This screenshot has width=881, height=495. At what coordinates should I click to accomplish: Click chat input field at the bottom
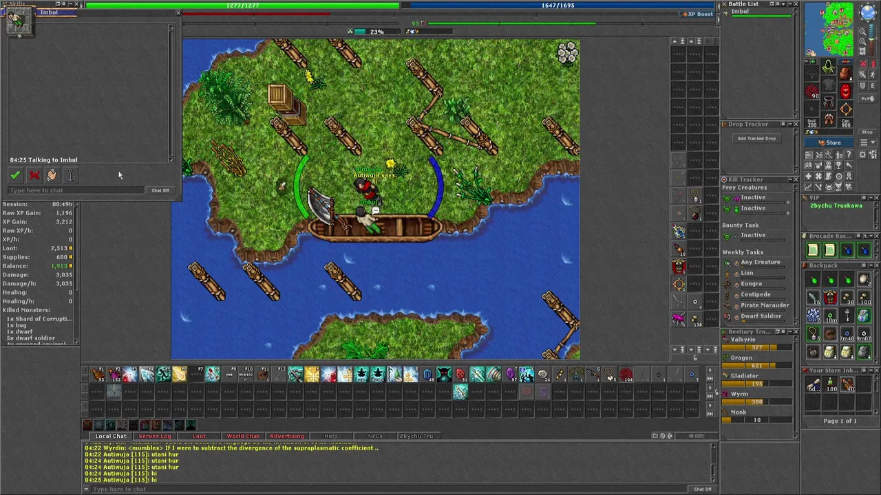tap(389, 489)
